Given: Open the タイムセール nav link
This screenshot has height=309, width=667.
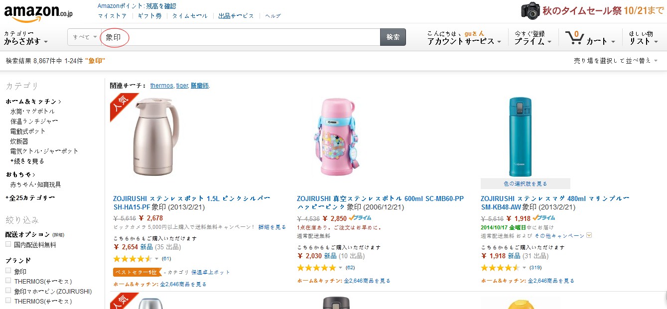Looking at the screenshot, I should point(190,16).
